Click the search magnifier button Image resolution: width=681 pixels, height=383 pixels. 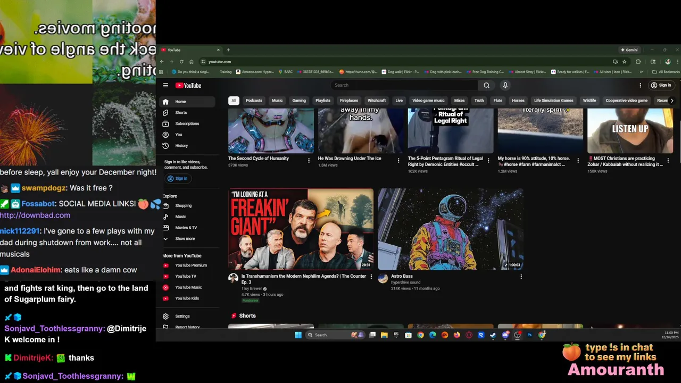pyautogui.click(x=486, y=85)
